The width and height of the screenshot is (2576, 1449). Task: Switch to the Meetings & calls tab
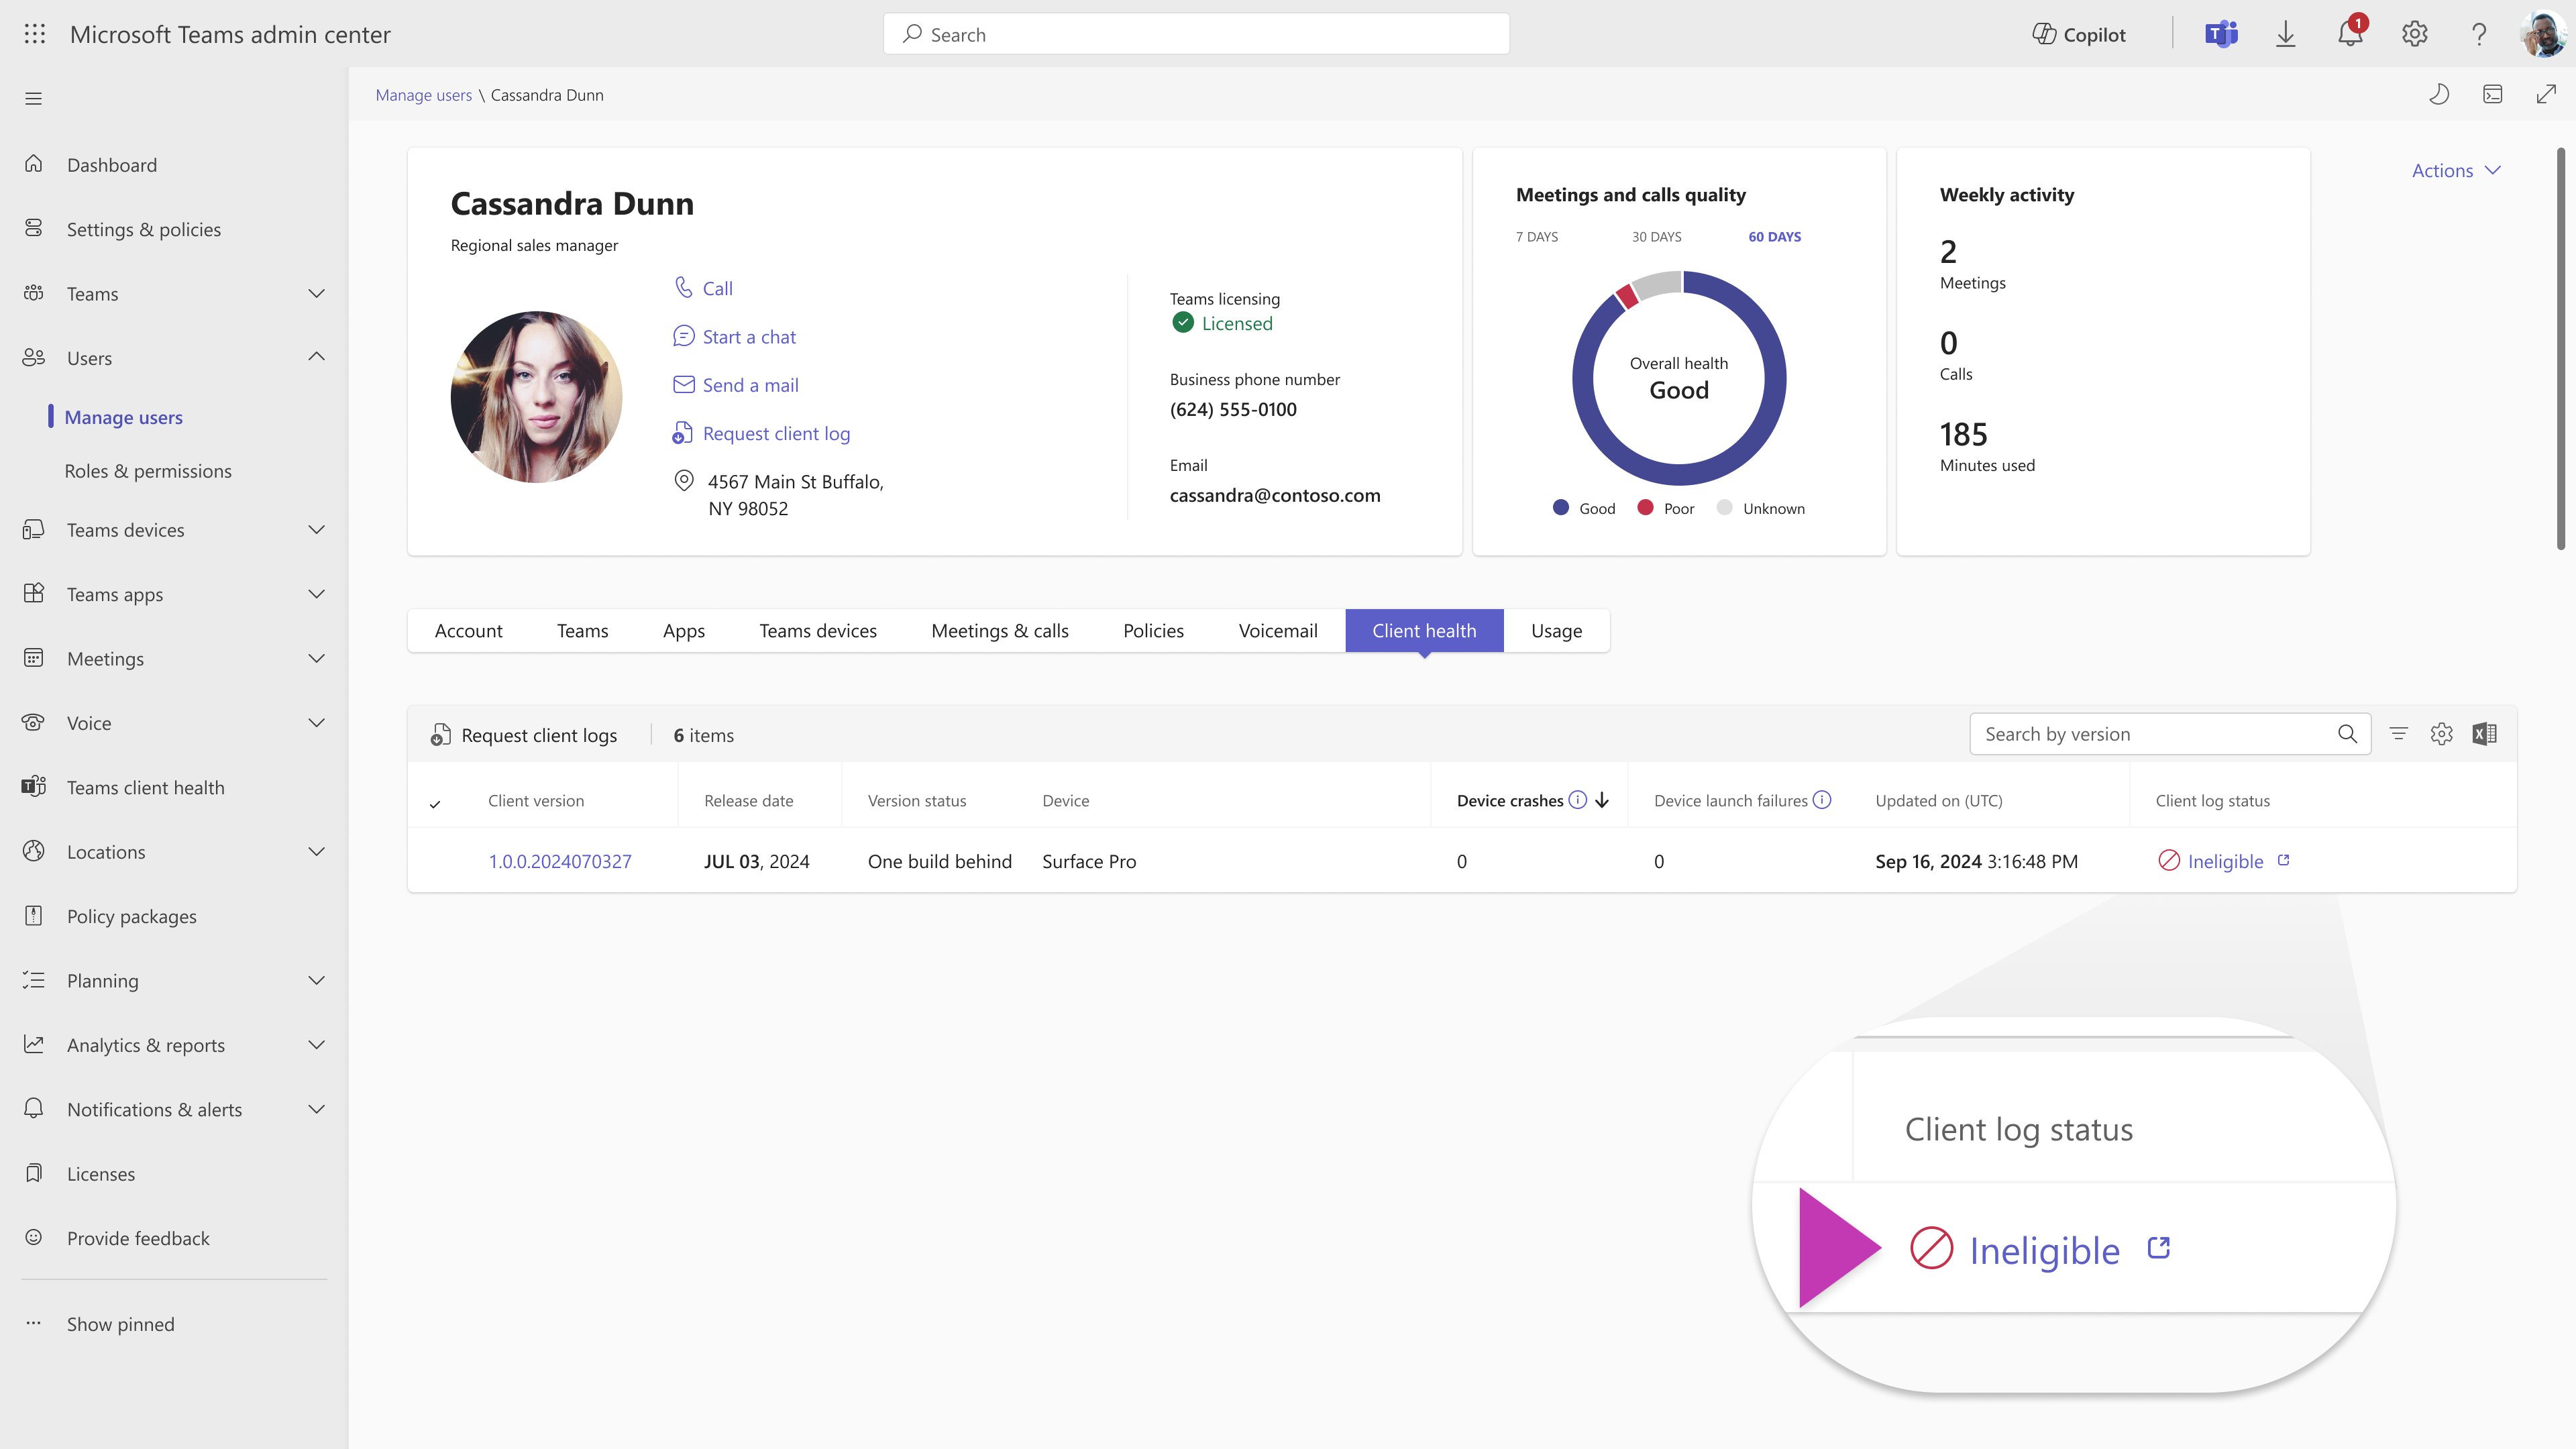click(999, 630)
